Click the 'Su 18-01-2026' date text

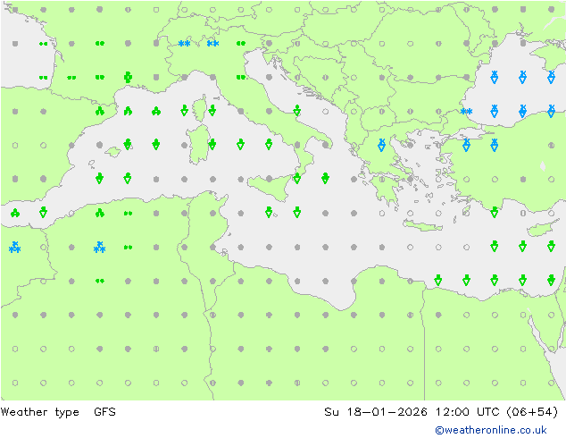tap(376, 411)
